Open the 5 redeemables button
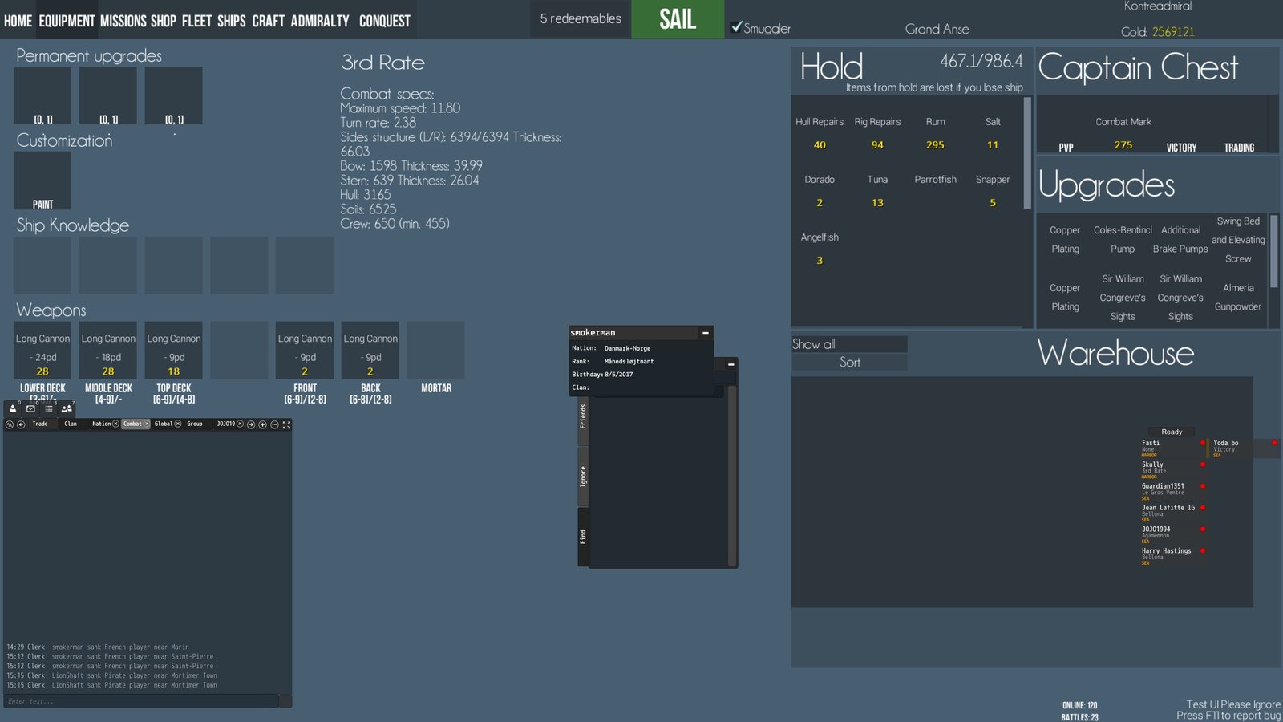Screen dimensions: 1283x722 (581, 18)
